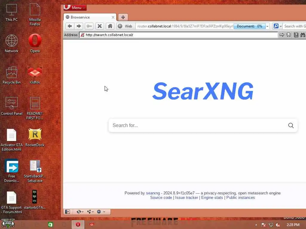Expand the Opera Unite dropdown arrow

click(93, 212)
